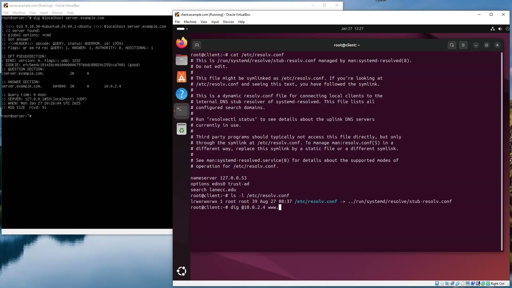Click the server.example.com VirtualBox title bar text
The image size is (512, 288).
point(44,6)
